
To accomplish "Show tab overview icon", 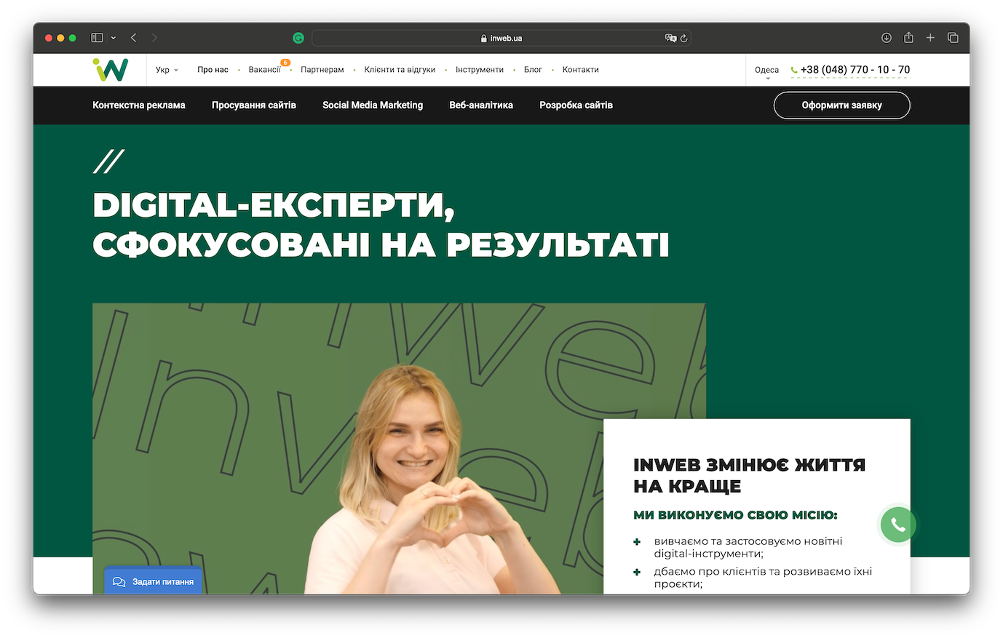I will (953, 38).
